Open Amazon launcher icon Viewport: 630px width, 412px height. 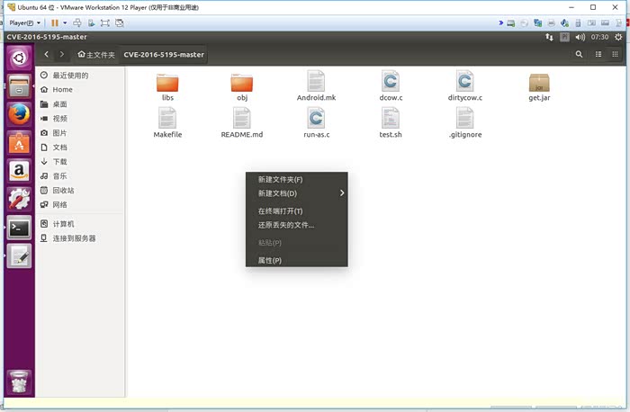tap(19, 172)
